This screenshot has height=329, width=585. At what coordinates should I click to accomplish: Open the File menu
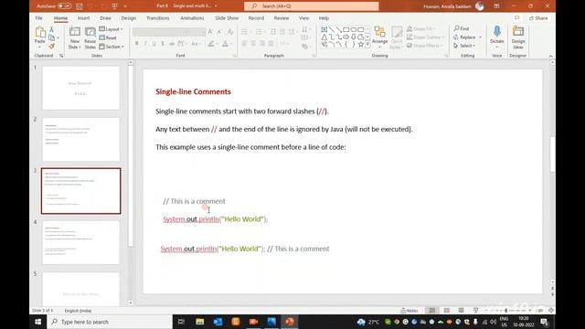tap(38, 18)
